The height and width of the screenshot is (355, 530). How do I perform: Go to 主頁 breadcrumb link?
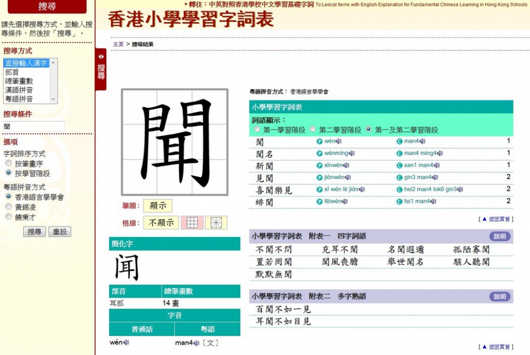[118, 45]
